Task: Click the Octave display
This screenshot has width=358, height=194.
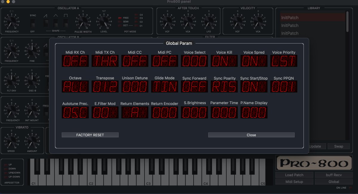Action: [75, 87]
